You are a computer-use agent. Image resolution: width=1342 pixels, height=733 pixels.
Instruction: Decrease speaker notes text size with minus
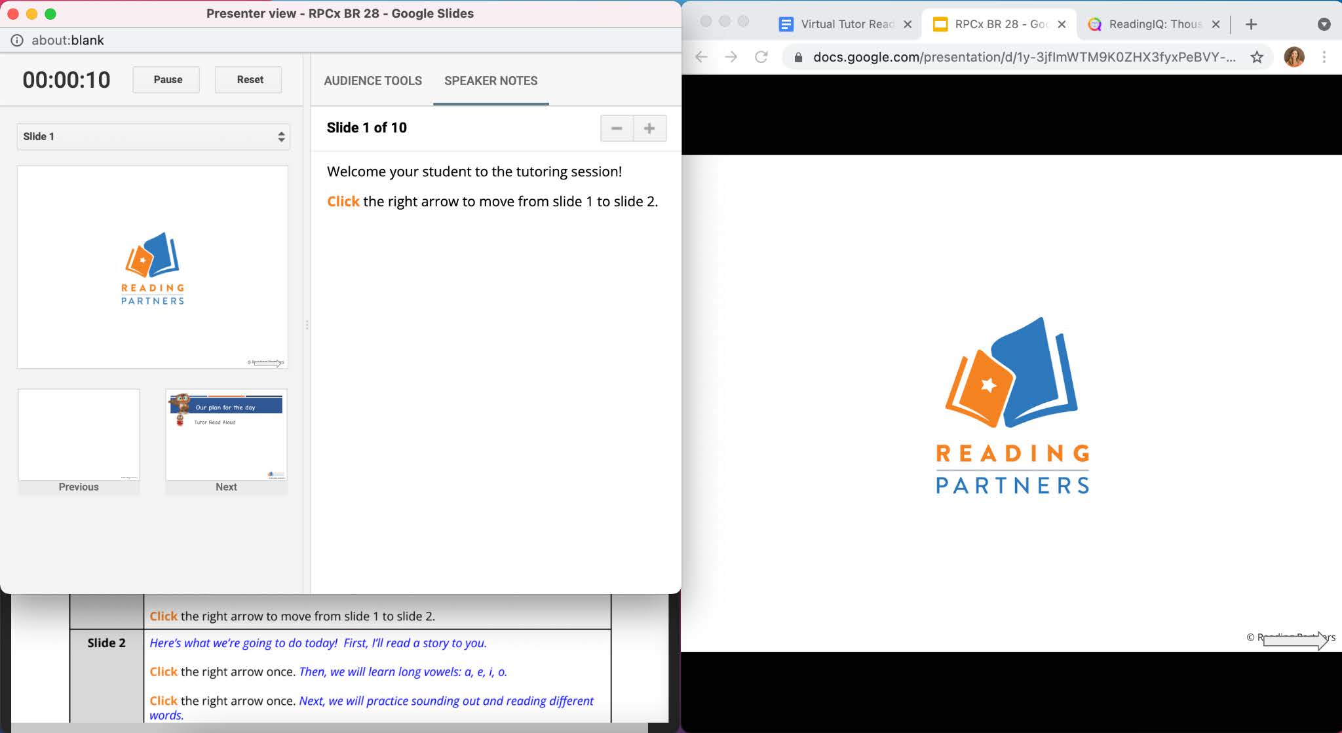617,128
